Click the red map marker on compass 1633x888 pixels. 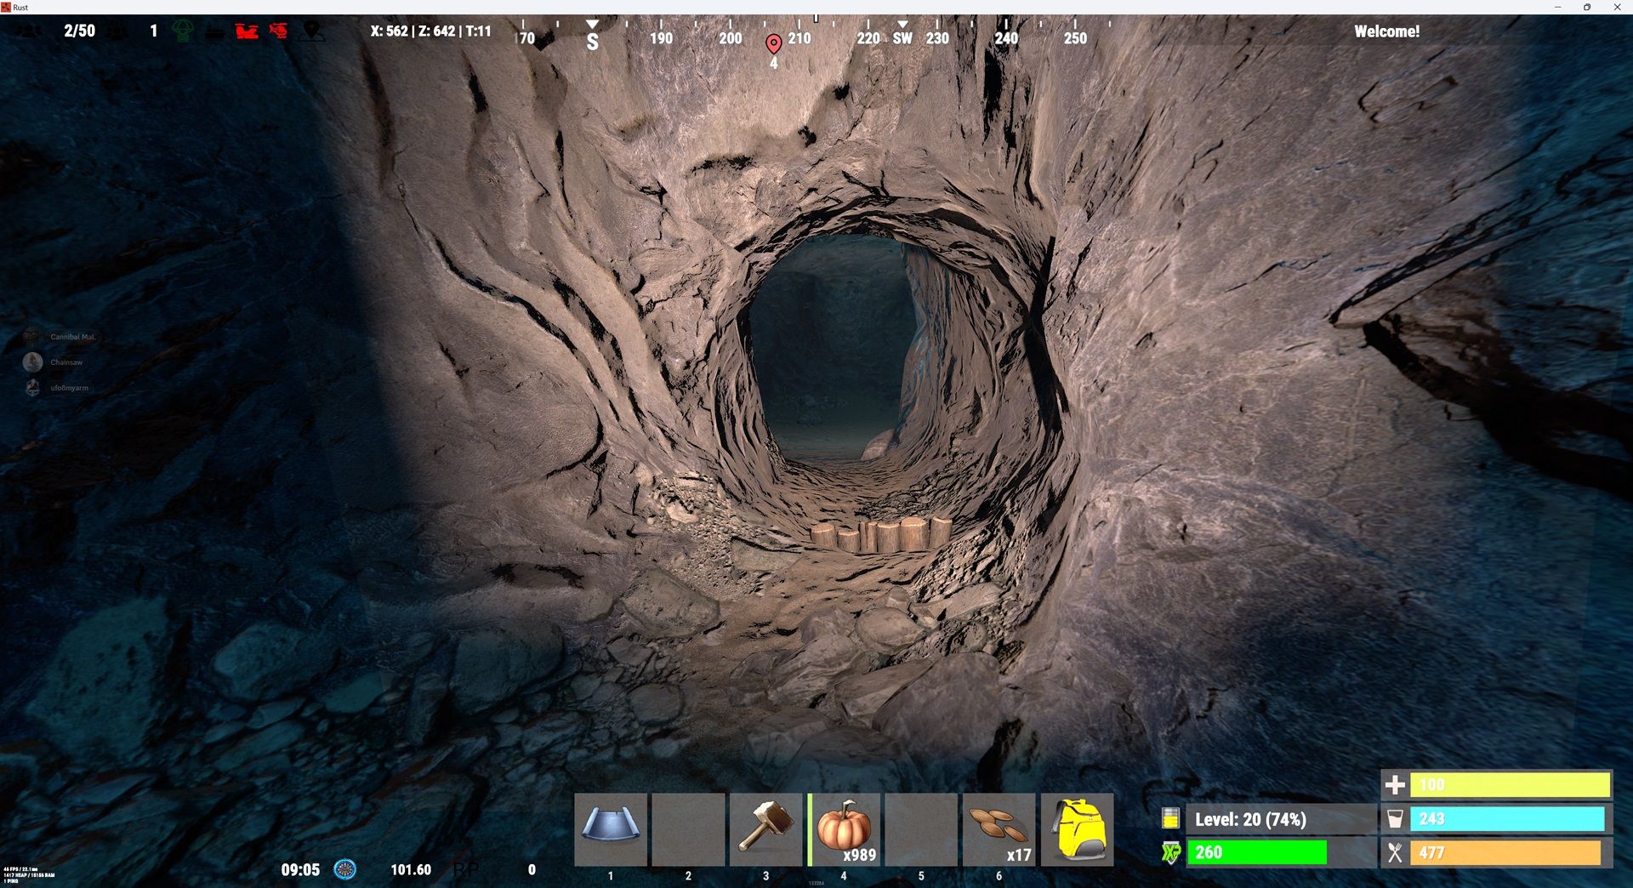[773, 43]
